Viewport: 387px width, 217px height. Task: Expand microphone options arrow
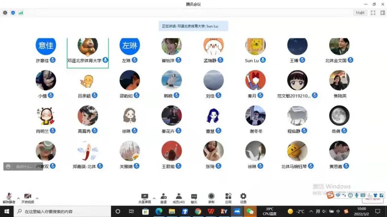(18, 198)
